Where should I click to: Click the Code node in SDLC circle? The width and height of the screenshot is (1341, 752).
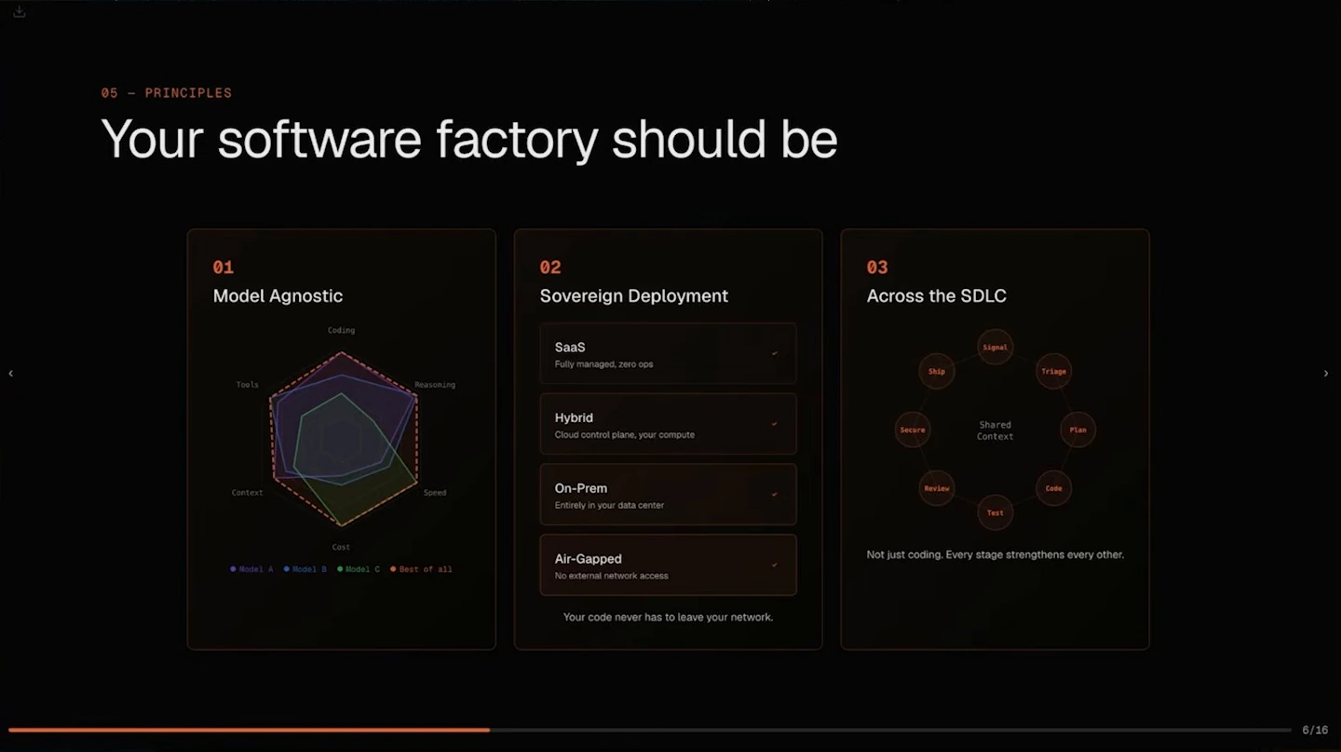1053,488
